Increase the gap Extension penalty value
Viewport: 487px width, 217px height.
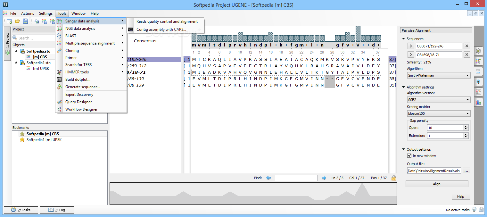(466, 134)
